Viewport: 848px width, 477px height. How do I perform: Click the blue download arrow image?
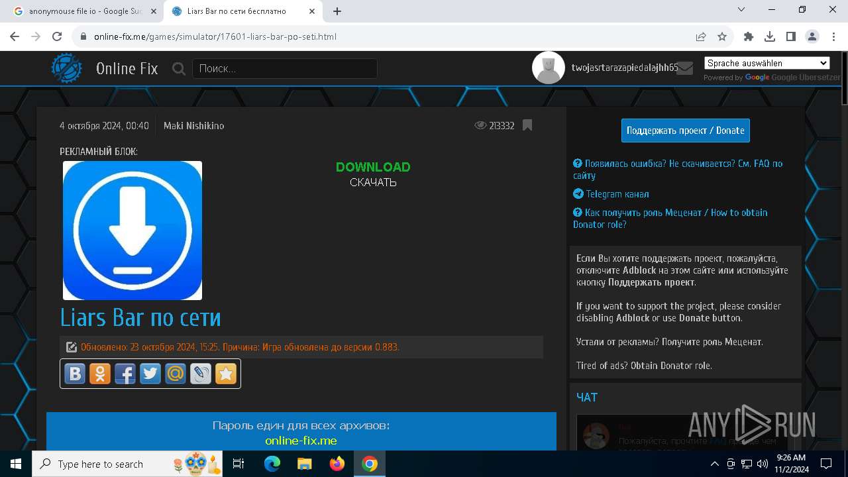coord(132,231)
